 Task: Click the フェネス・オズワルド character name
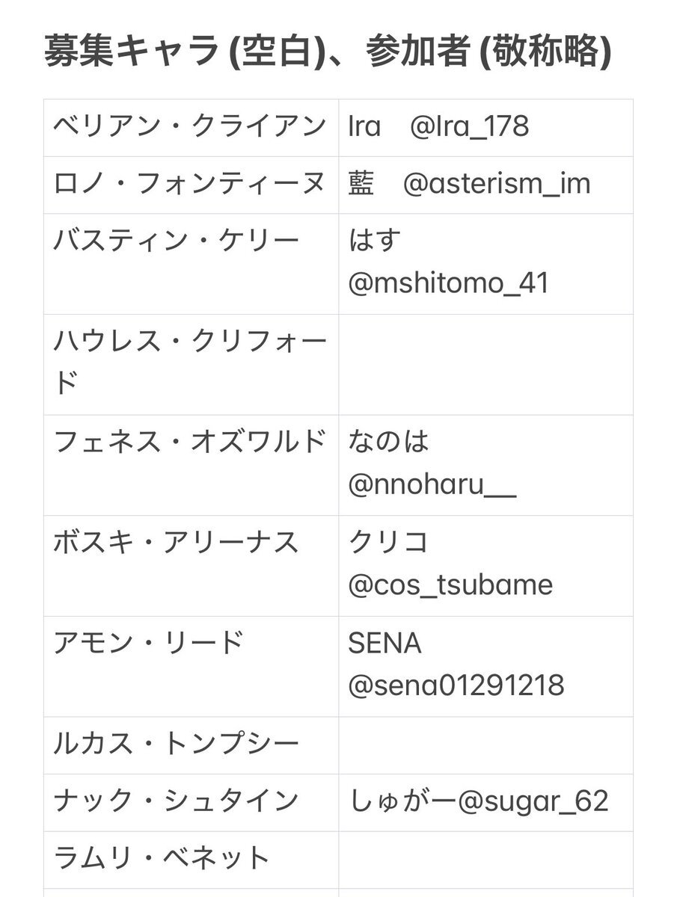[x=190, y=442]
